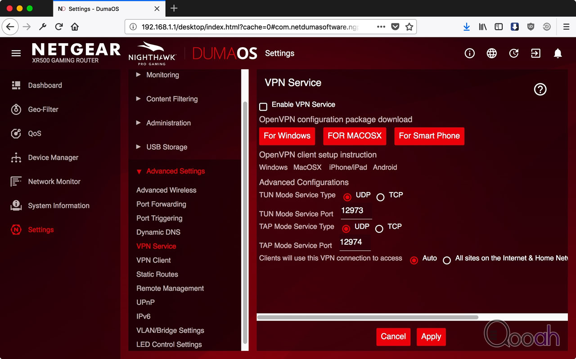Open iPhone/iPad setup instruction link
This screenshot has height=359, width=576.
[x=347, y=167]
